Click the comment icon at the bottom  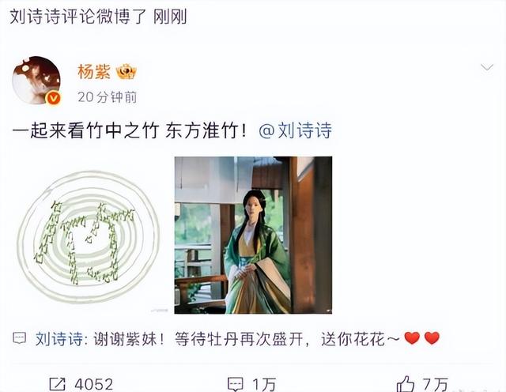pyautogui.click(x=235, y=384)
